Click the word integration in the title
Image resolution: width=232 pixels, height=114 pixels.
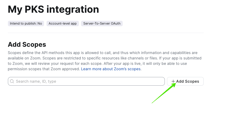tap(73, 9)
